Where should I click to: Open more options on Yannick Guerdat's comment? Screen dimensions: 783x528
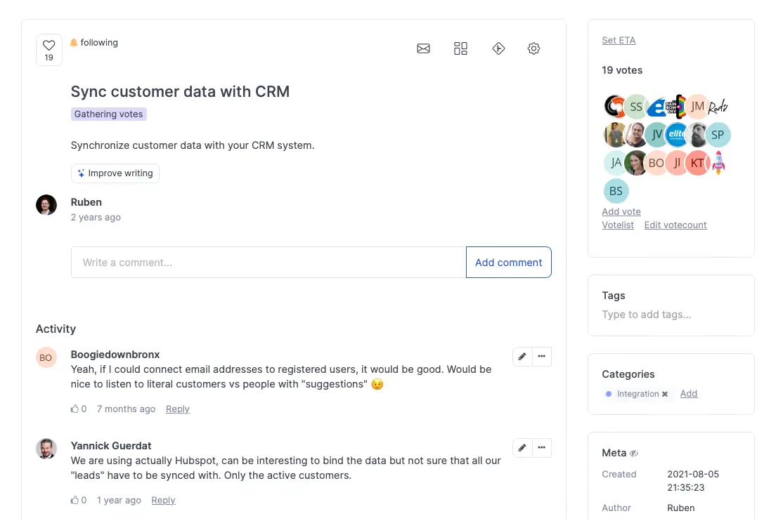click(x=541, y=448)
